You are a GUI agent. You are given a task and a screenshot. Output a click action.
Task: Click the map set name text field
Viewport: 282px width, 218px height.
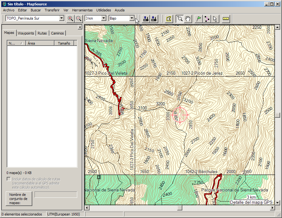(56, 195)
